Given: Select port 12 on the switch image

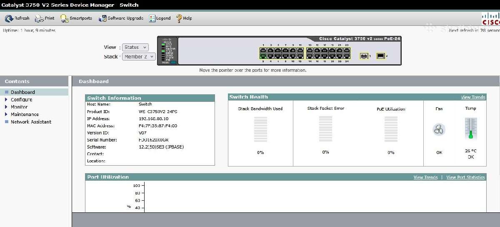Looking at the screenshot, I should (x=300, y=56).
